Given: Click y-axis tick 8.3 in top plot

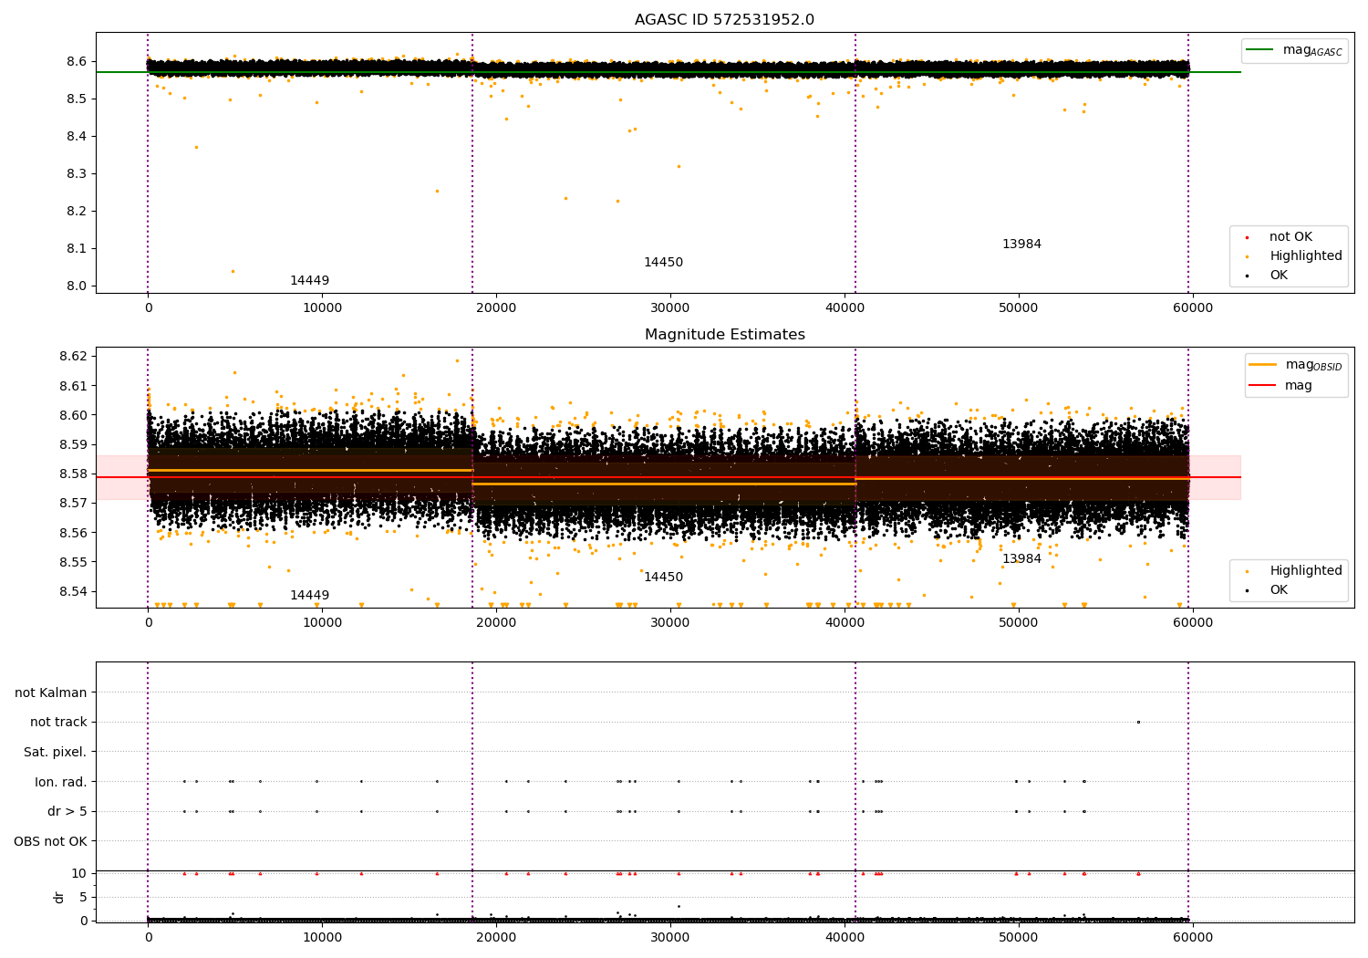Looking at the screenshot, I should click(77, 174).
